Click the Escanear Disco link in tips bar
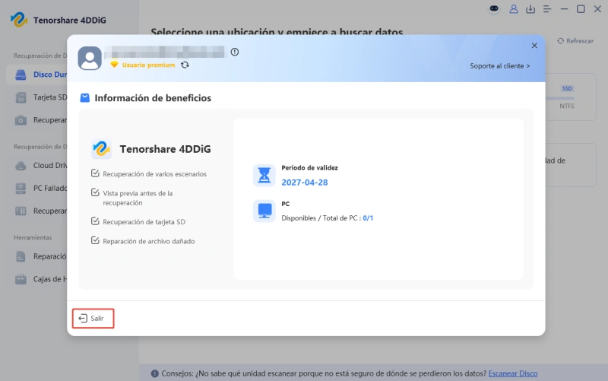This screenshot has width=608, height=381. 512,373
